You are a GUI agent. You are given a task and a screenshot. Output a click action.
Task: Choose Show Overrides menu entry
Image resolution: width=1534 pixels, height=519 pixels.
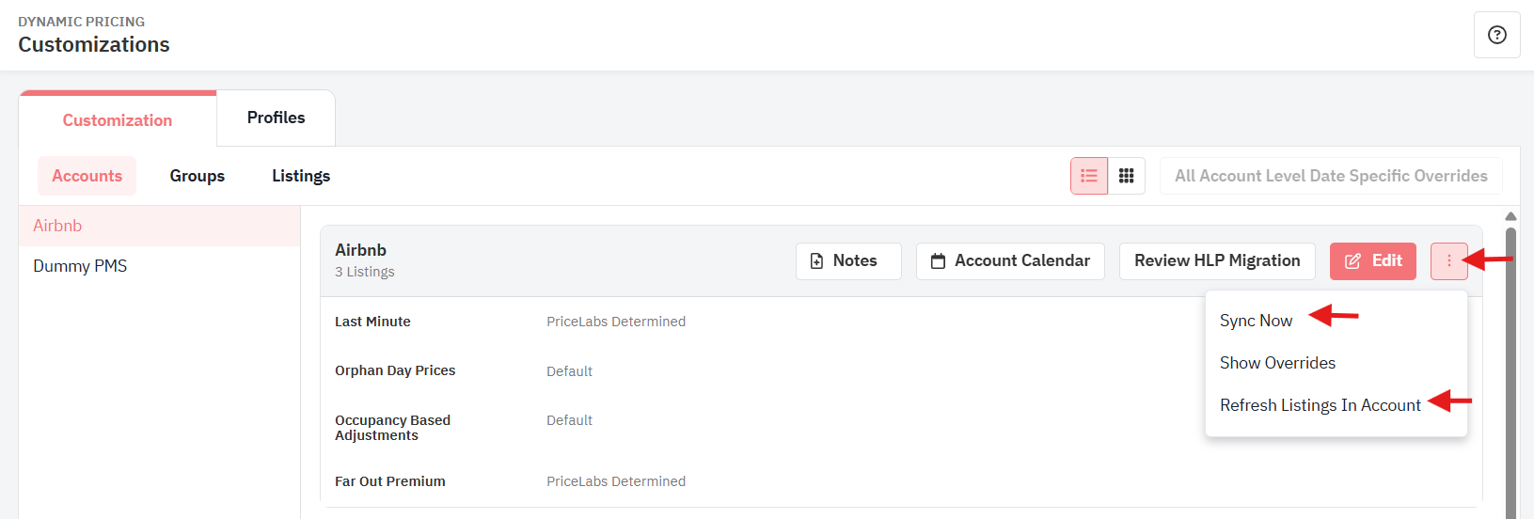[x=1277, y=363]
